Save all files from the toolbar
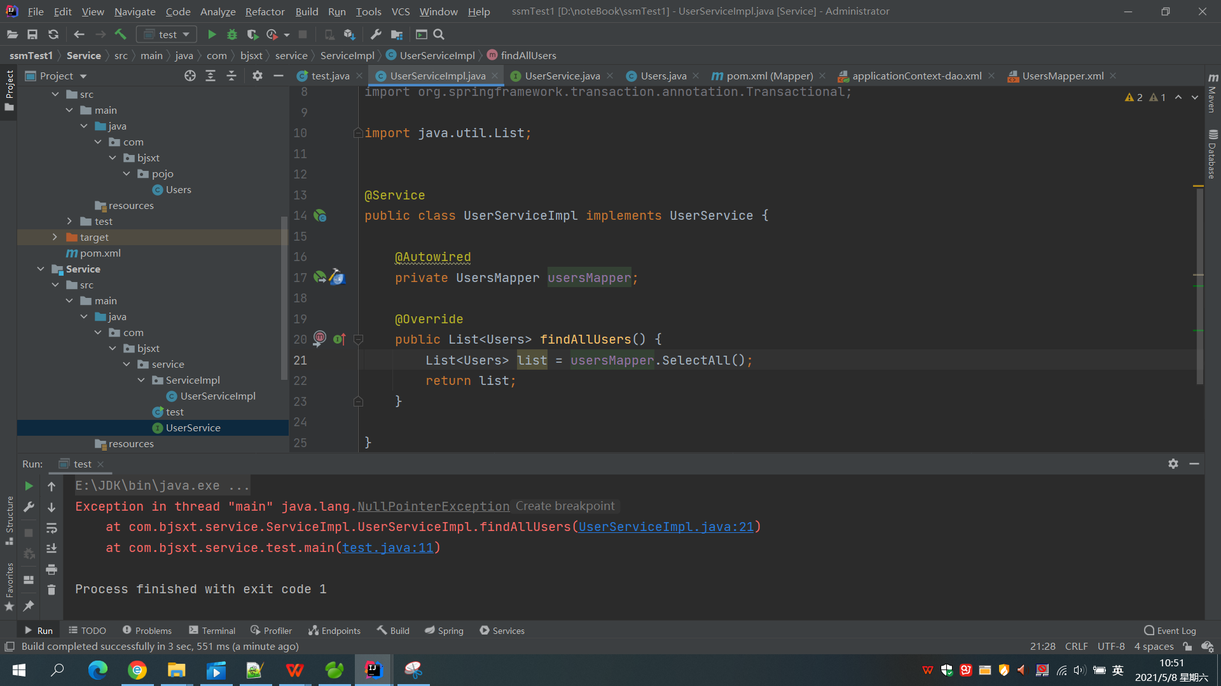 point(32,35)
